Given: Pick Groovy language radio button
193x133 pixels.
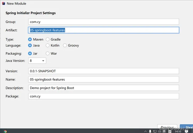Looking at the screenshot, I should [x=65, y=45].
